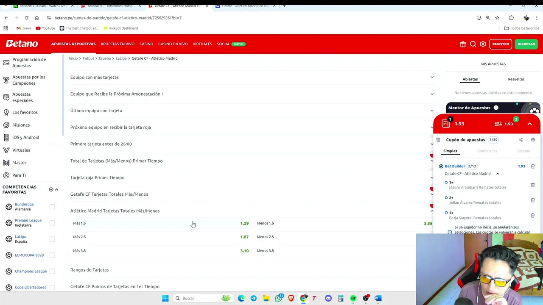Open Virtuales in the top menu
Image resolution: width=543 pixels, height=305 pixels.
click(202, 44)
